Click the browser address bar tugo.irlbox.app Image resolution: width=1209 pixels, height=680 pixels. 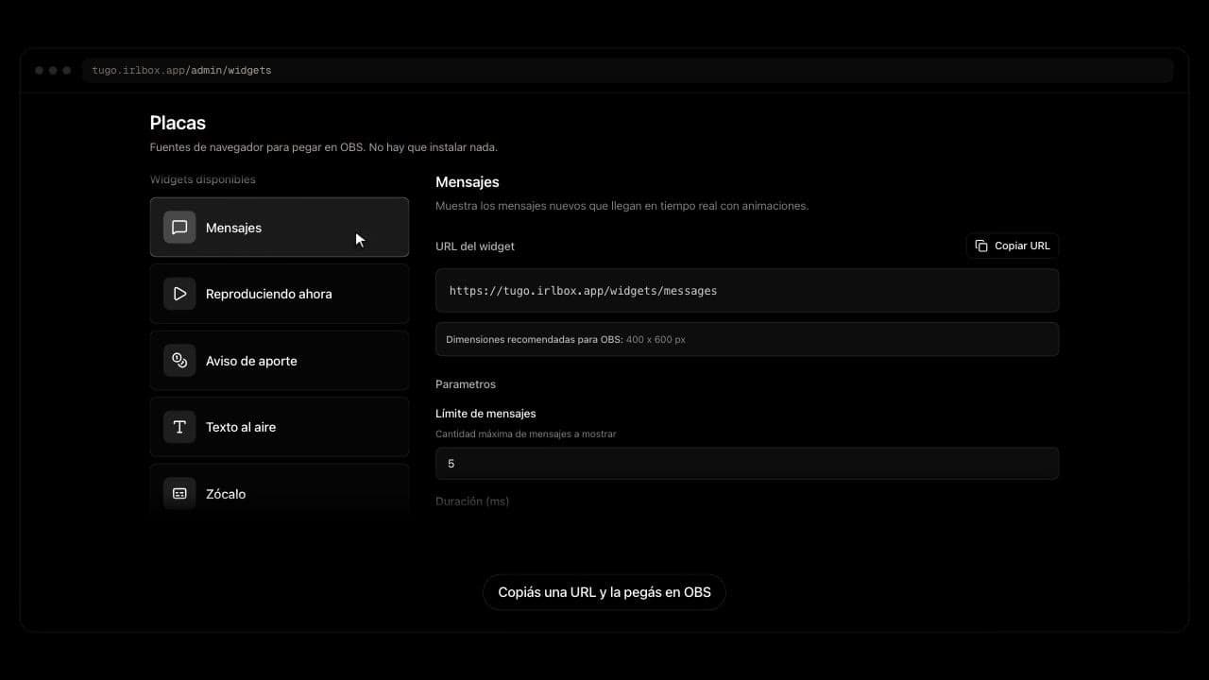[628, 71]
